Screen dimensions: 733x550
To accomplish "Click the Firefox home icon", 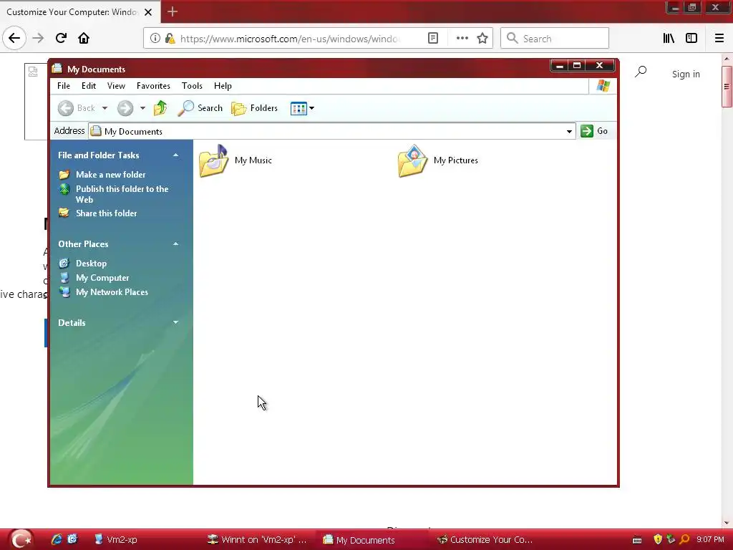I will pyautogui.click(x=84, y=39).
